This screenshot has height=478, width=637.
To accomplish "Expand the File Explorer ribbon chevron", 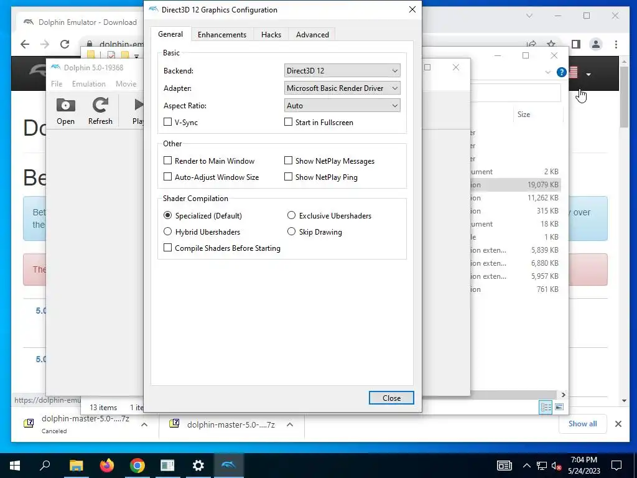I will pos(547,72).
